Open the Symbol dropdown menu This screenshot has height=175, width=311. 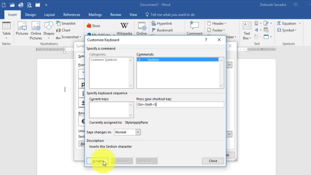[289, 30]
